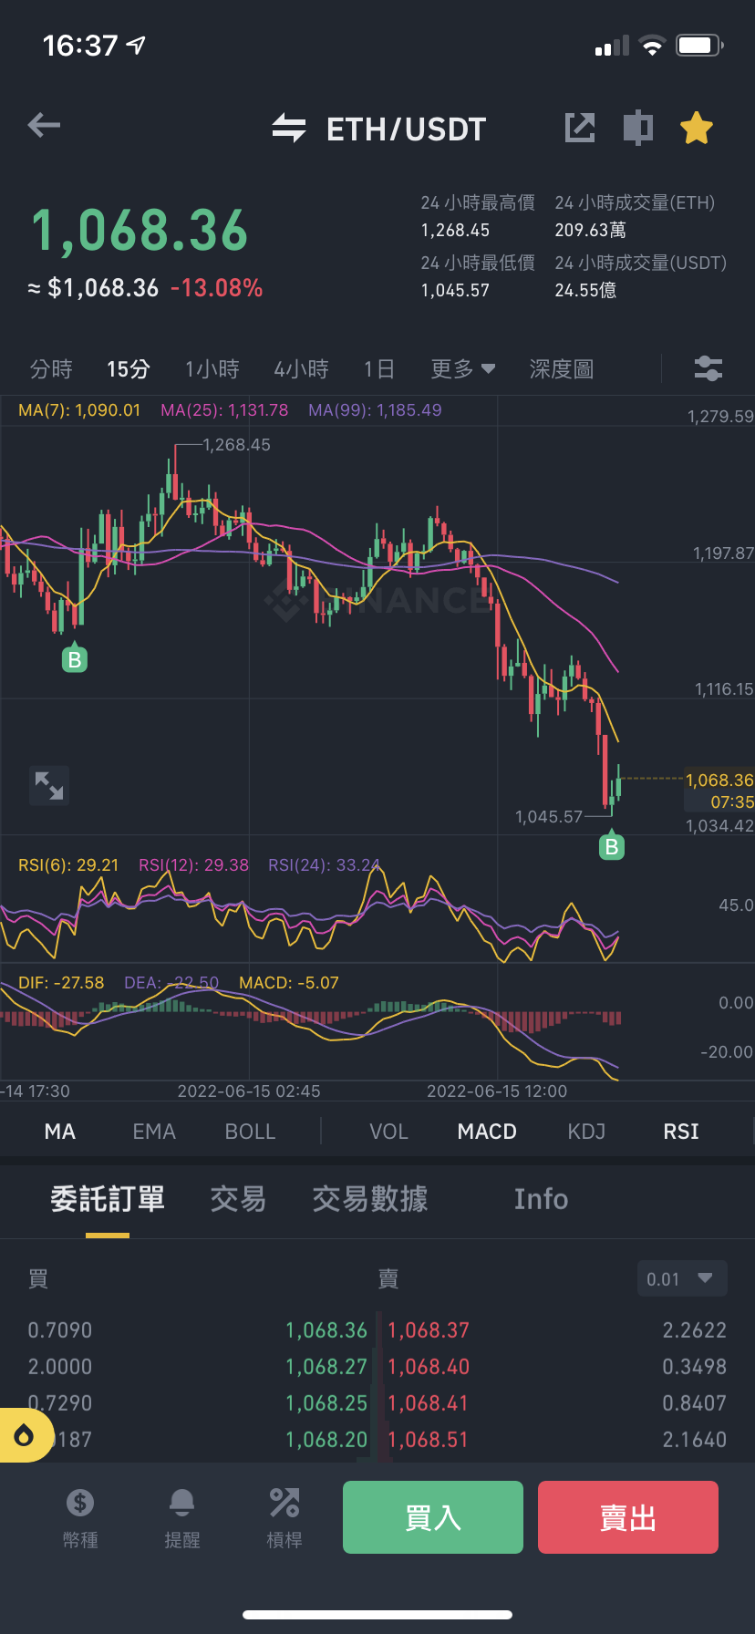Toggle the favorite star off
The width and height of the screenshot is (755, 1634).
point(697,128)
